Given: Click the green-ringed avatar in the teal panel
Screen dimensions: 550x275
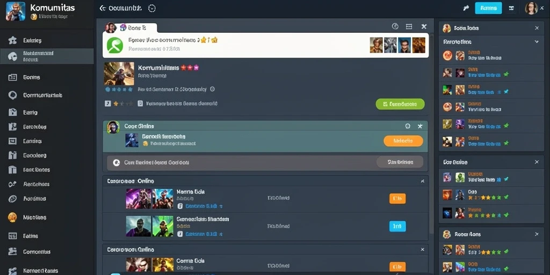Looking at the screenshot, I should point(113,127).
